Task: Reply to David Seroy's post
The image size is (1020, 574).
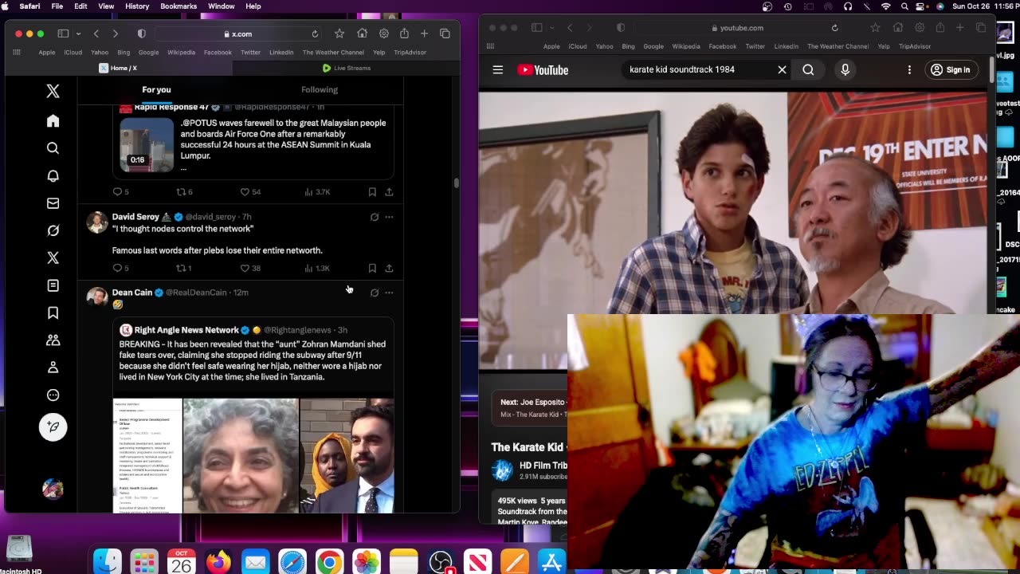Action: 120,269
